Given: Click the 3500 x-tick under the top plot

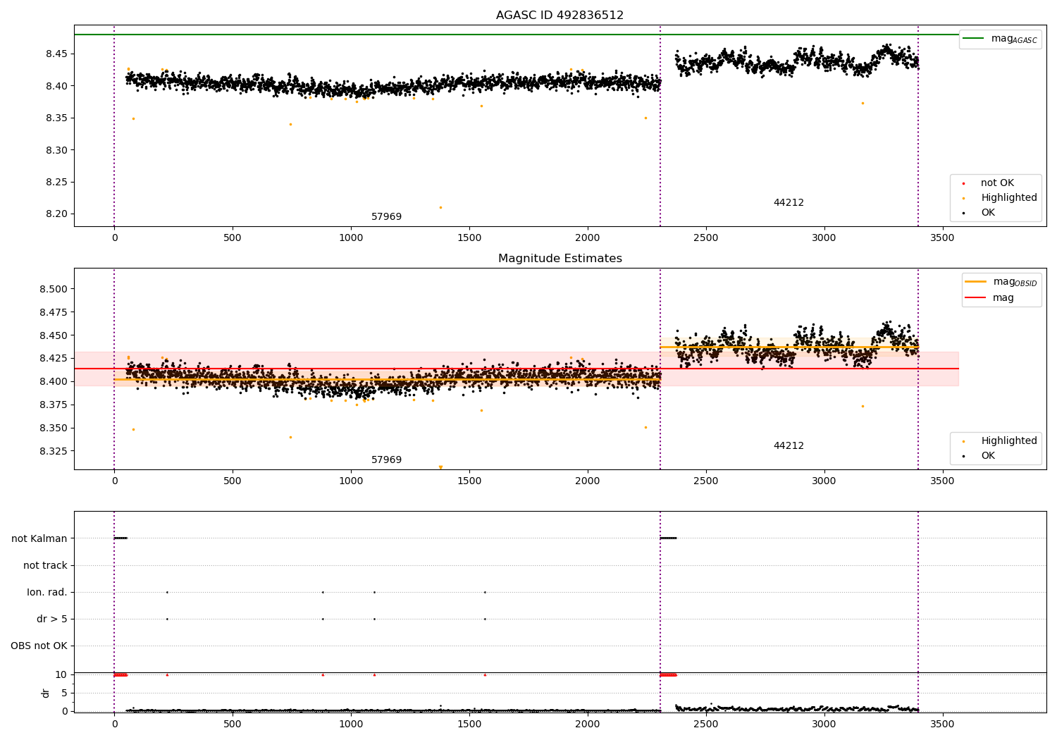Looking at the screenshot, I should [942, 238].
